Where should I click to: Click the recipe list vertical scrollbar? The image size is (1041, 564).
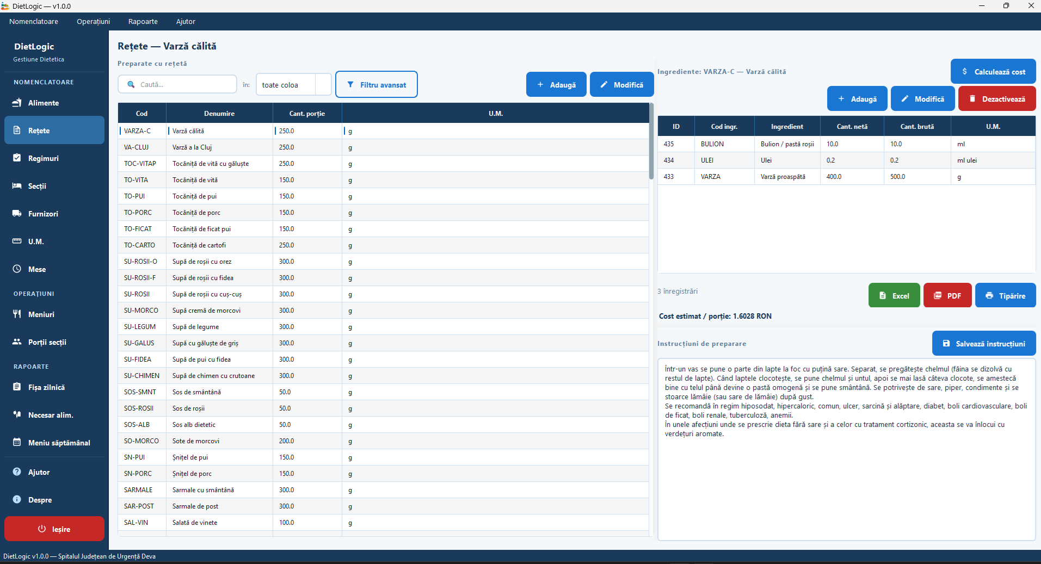[651, 141]
